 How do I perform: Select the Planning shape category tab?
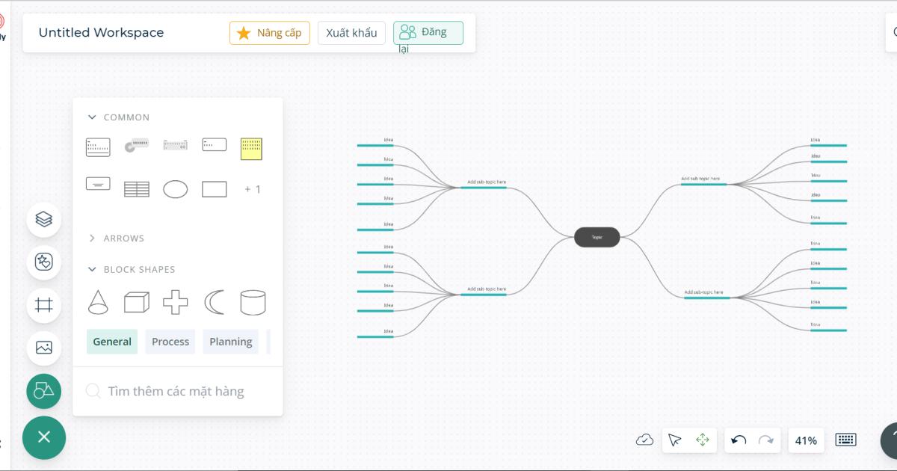(x=230, y=342)
